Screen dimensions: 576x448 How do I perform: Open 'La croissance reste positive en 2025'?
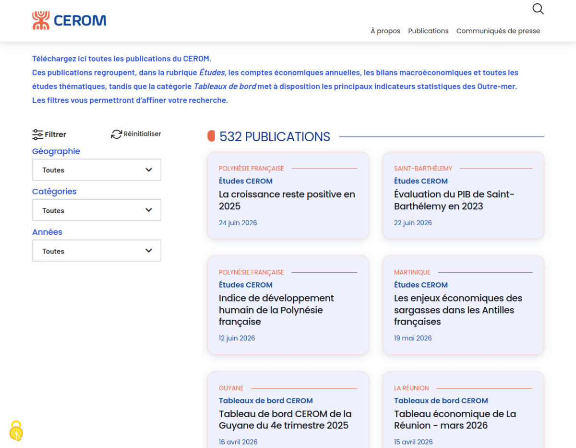coord(288,195)
